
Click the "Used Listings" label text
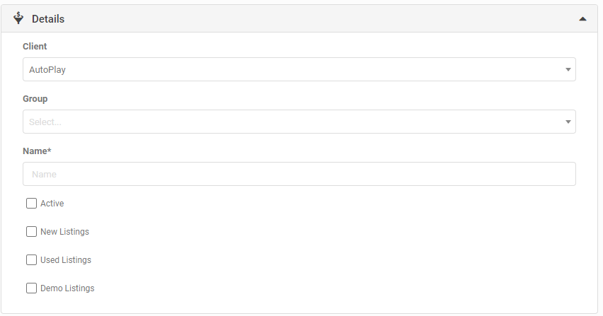(66, 260)
